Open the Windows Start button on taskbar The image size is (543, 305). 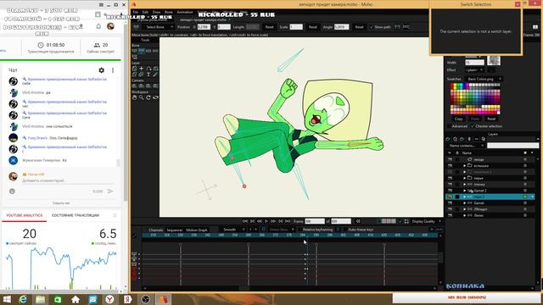[7, 299]
